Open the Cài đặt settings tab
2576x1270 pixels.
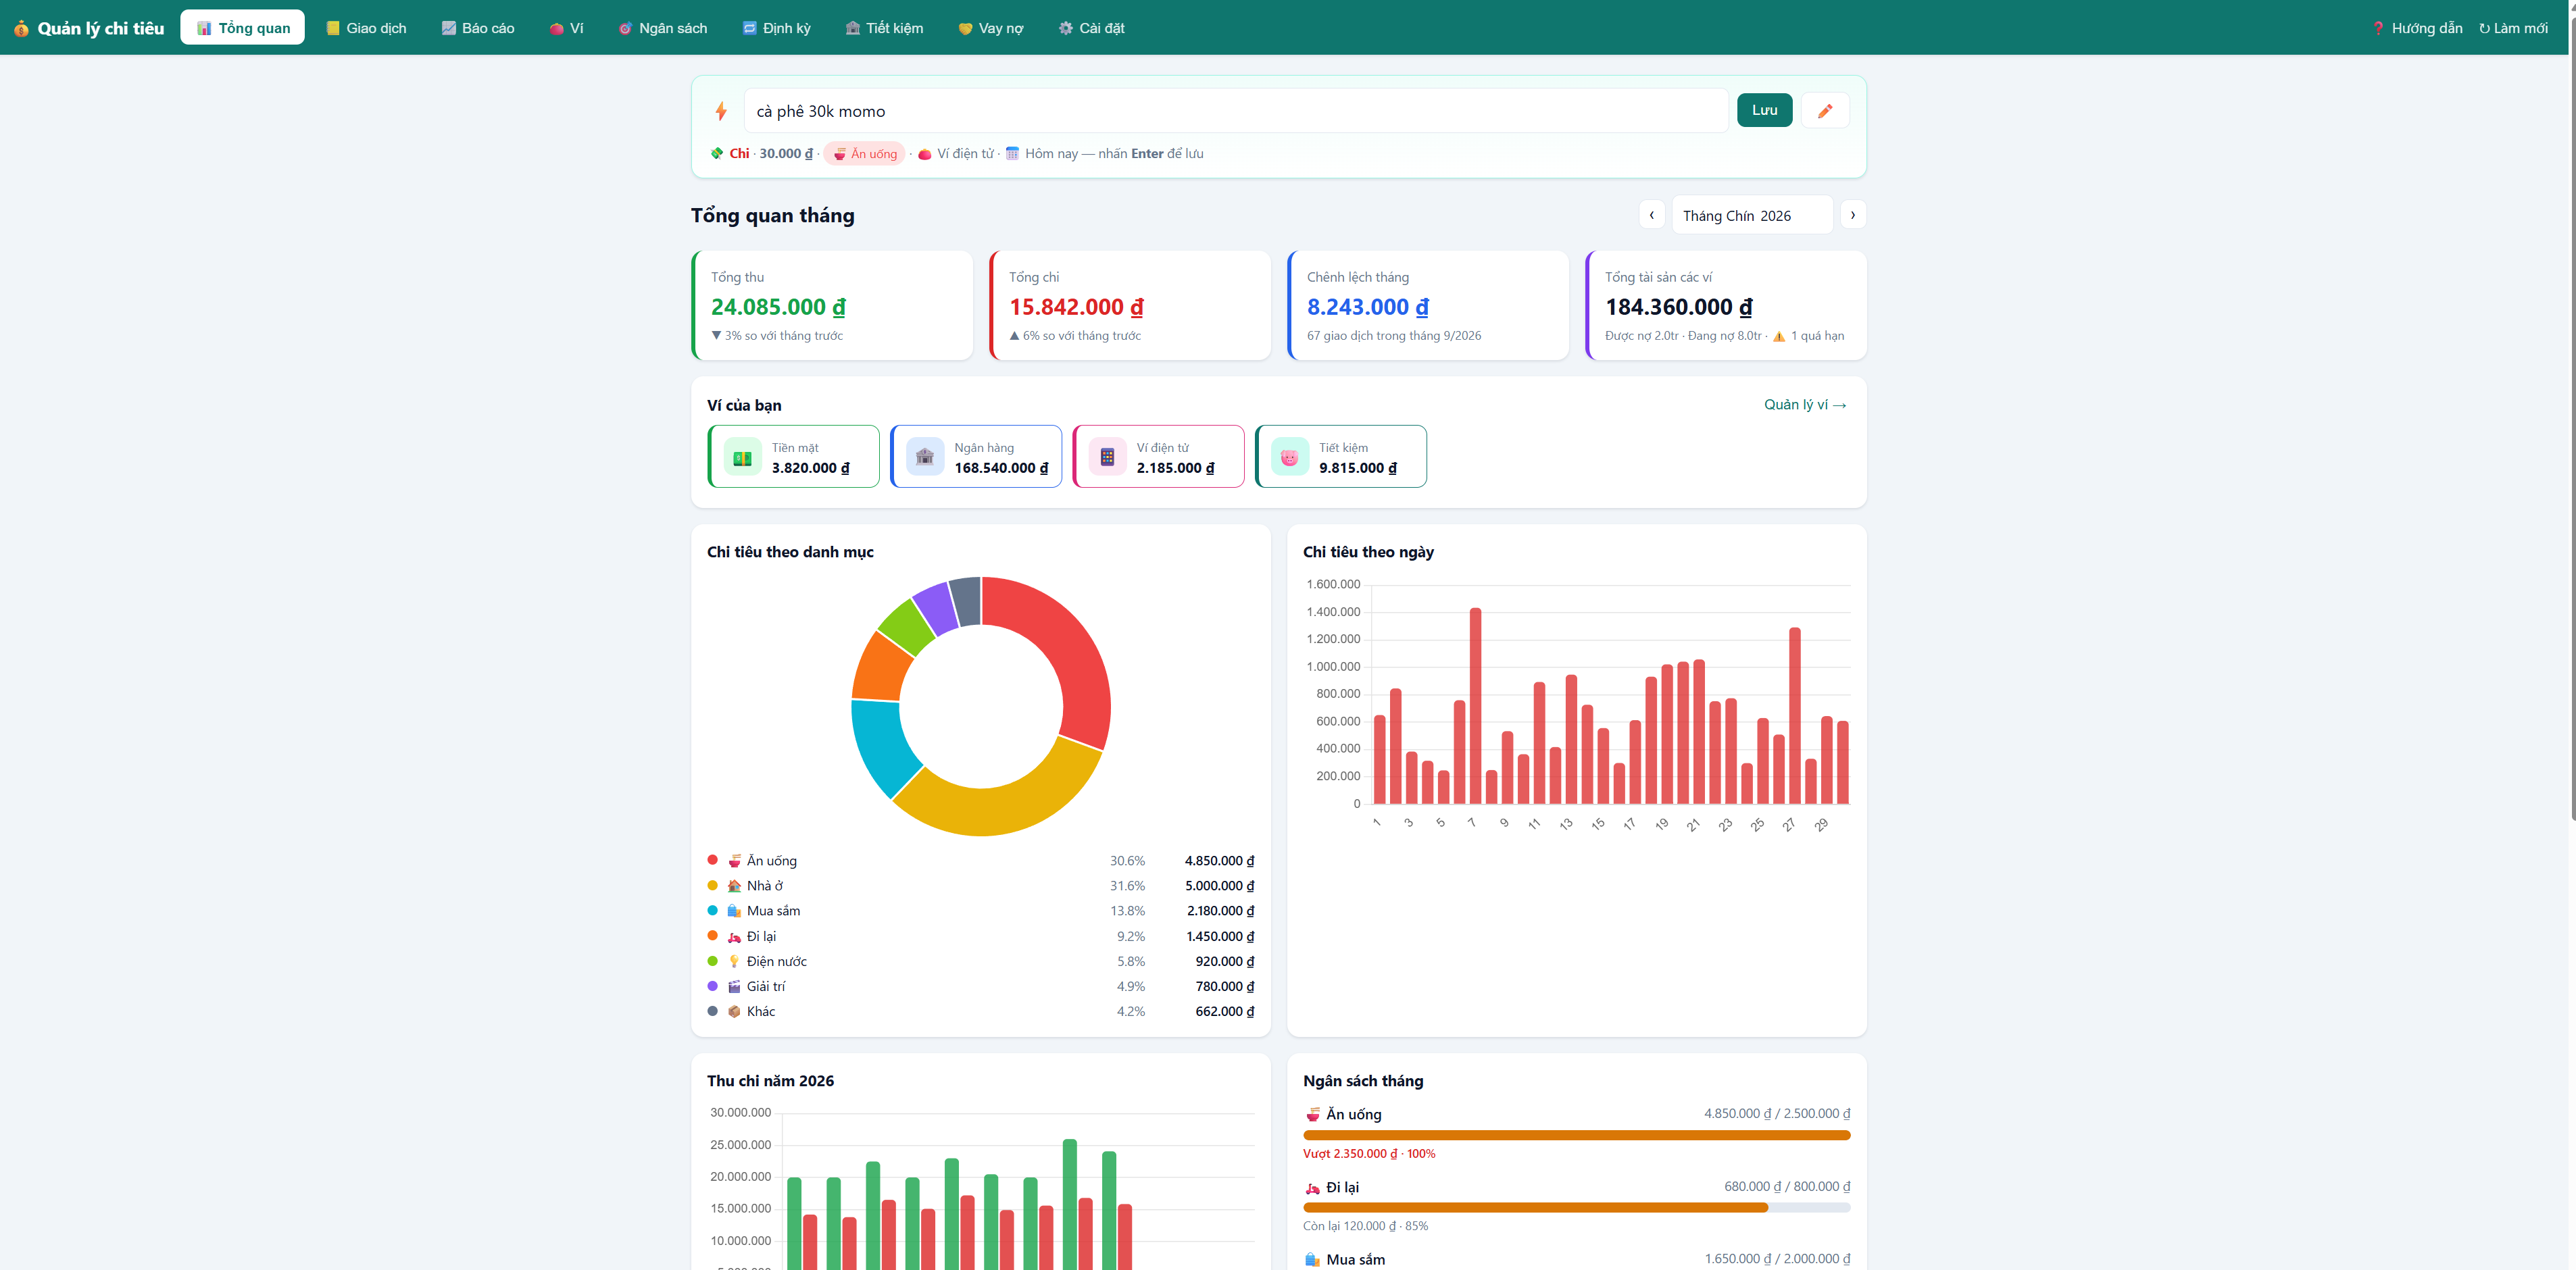(1091, 28)
